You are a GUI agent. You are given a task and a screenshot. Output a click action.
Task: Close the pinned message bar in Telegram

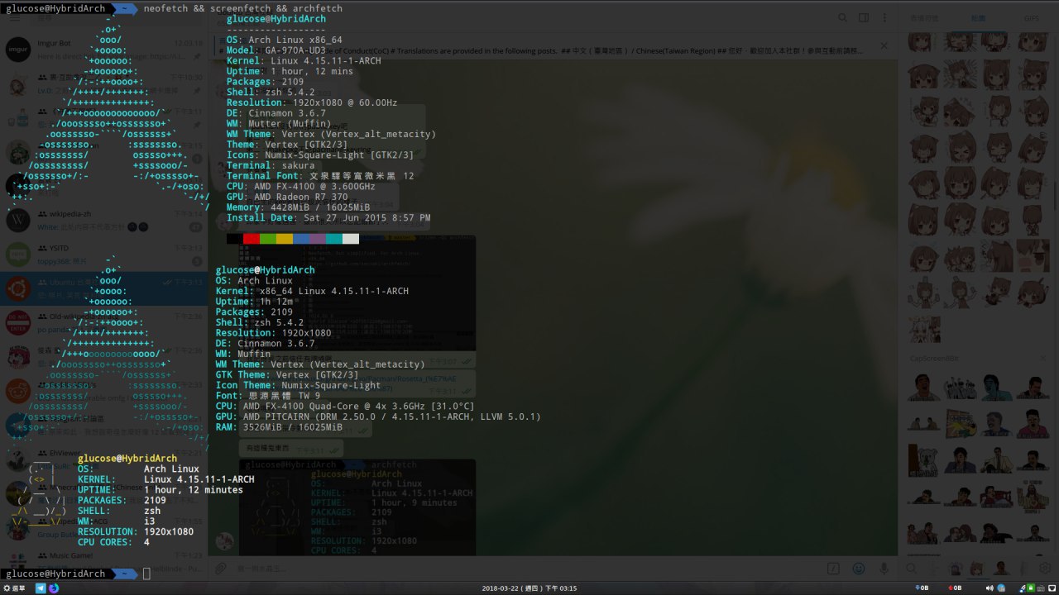click(883, 46)
